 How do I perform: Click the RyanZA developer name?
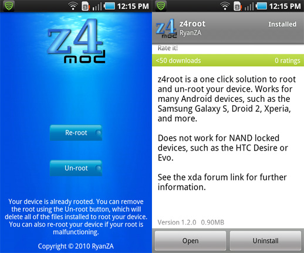190,33
